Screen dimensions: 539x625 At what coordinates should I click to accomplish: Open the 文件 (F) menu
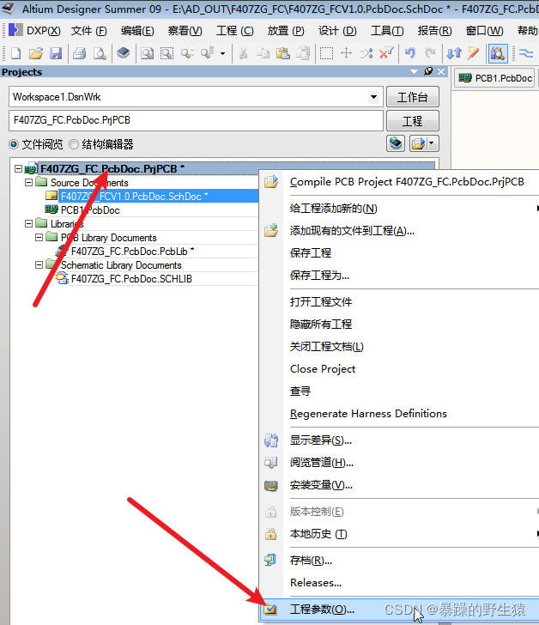pyautogui.click(x=89, y=31)
